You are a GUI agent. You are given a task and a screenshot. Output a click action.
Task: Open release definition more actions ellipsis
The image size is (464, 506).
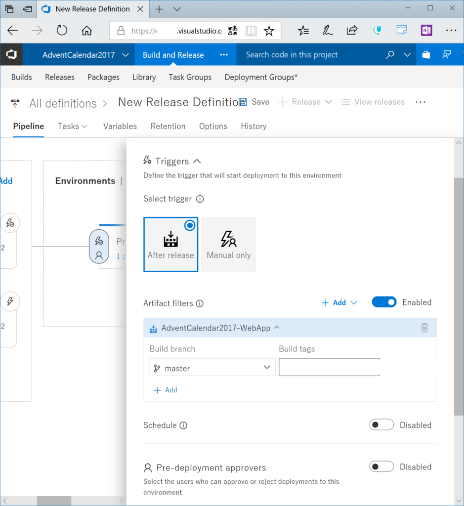pyautogui.click(x=421, y=102)
